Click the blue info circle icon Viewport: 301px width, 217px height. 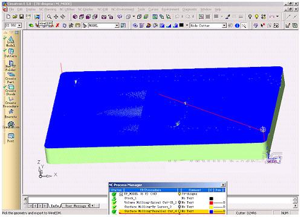point(237,25)
